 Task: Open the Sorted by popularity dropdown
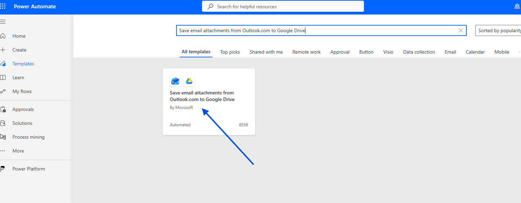pyautogui.click(x=499, y=30)
